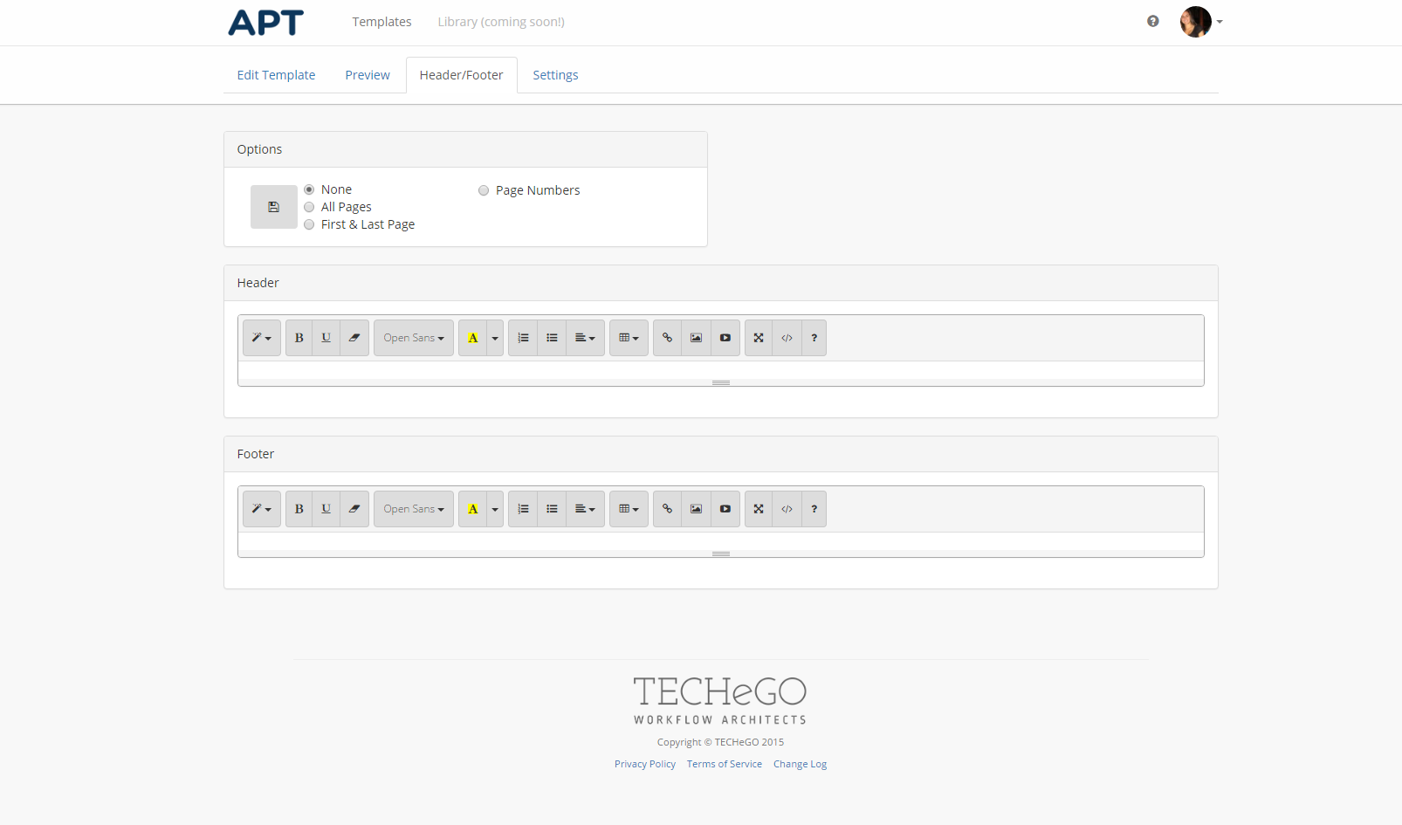Screen dimensions: 1402x825
Task: Expand the table dropdown in the Footer editor
Action: coord(629,509)
